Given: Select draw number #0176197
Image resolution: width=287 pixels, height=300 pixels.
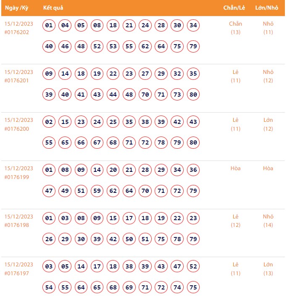Looking at the screenshot, I should point(17,273).
